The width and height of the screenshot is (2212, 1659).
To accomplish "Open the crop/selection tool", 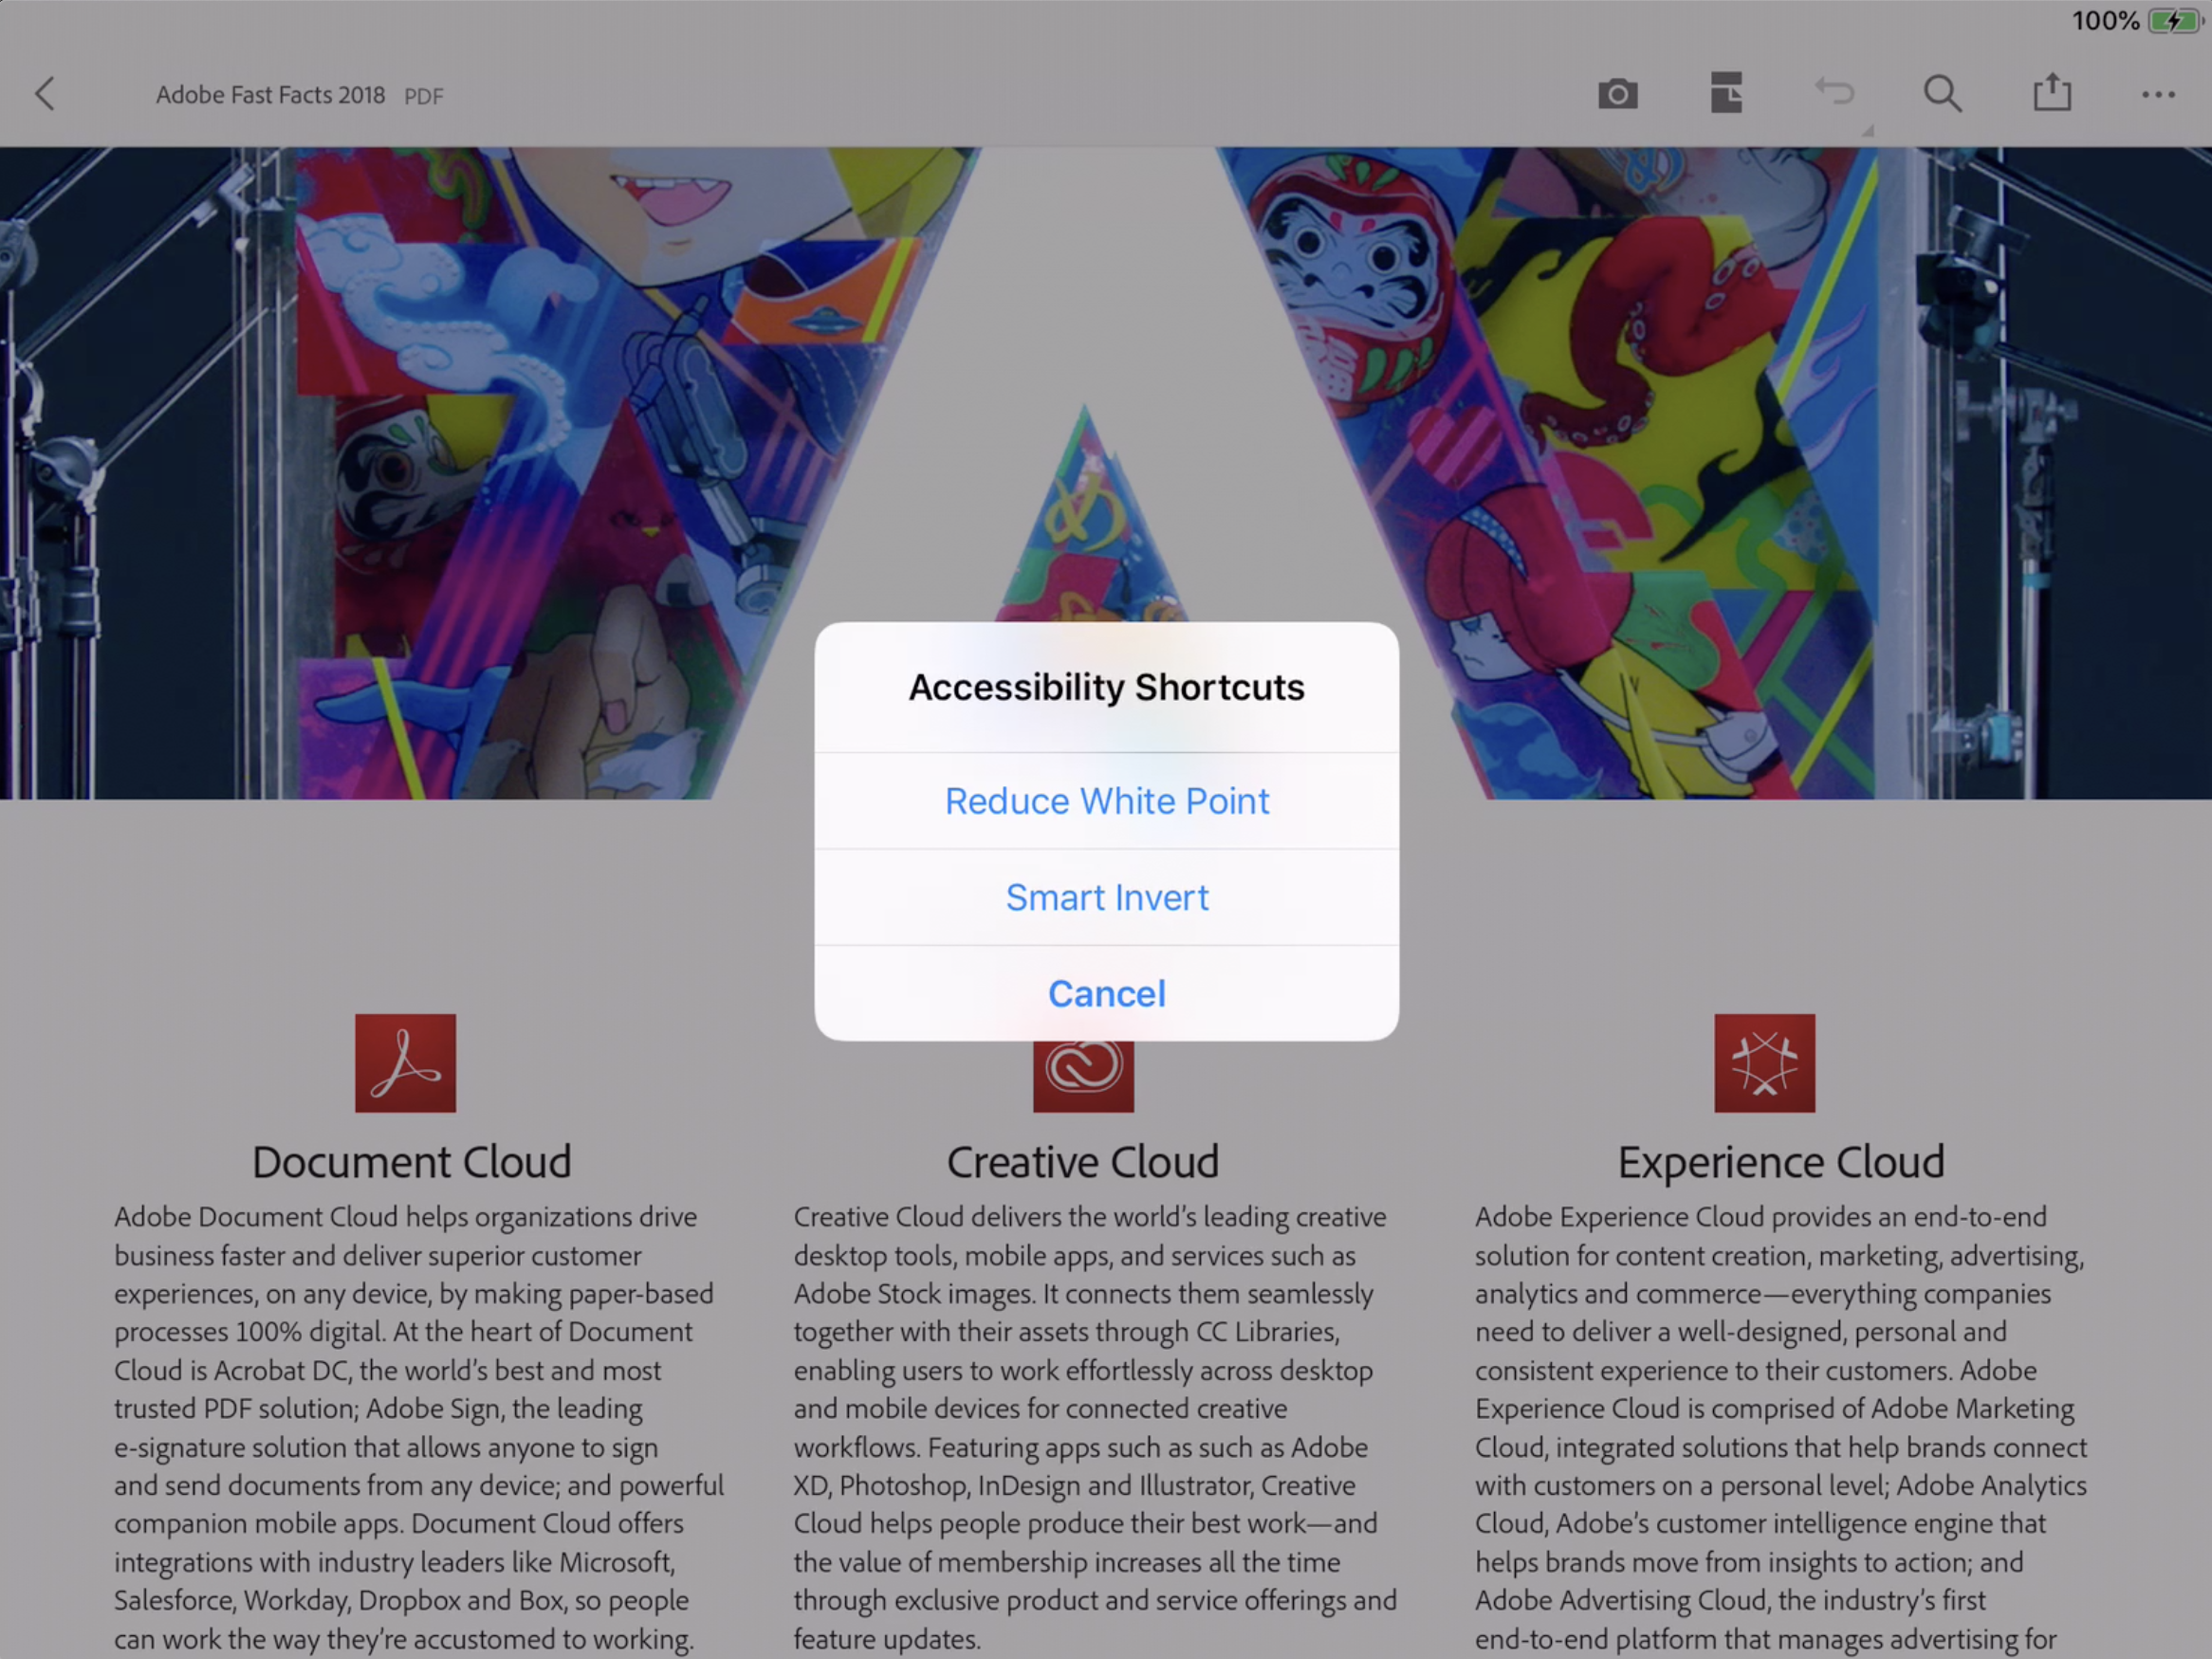I will click(x=1728, y=94).
